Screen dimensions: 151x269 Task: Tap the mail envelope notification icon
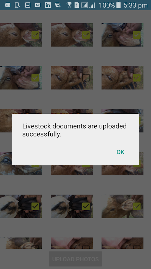point(38,5)
